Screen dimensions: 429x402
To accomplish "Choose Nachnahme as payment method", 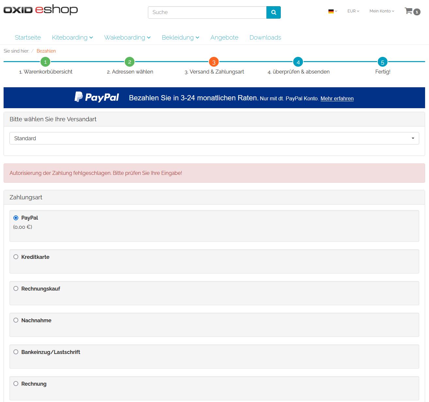I will tap(16, 320).
